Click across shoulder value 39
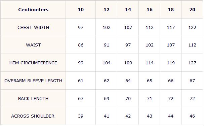204x126 pixels. (x=81, y=116)
